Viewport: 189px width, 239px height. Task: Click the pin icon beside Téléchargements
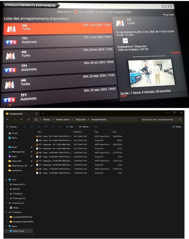click(31, 152)
